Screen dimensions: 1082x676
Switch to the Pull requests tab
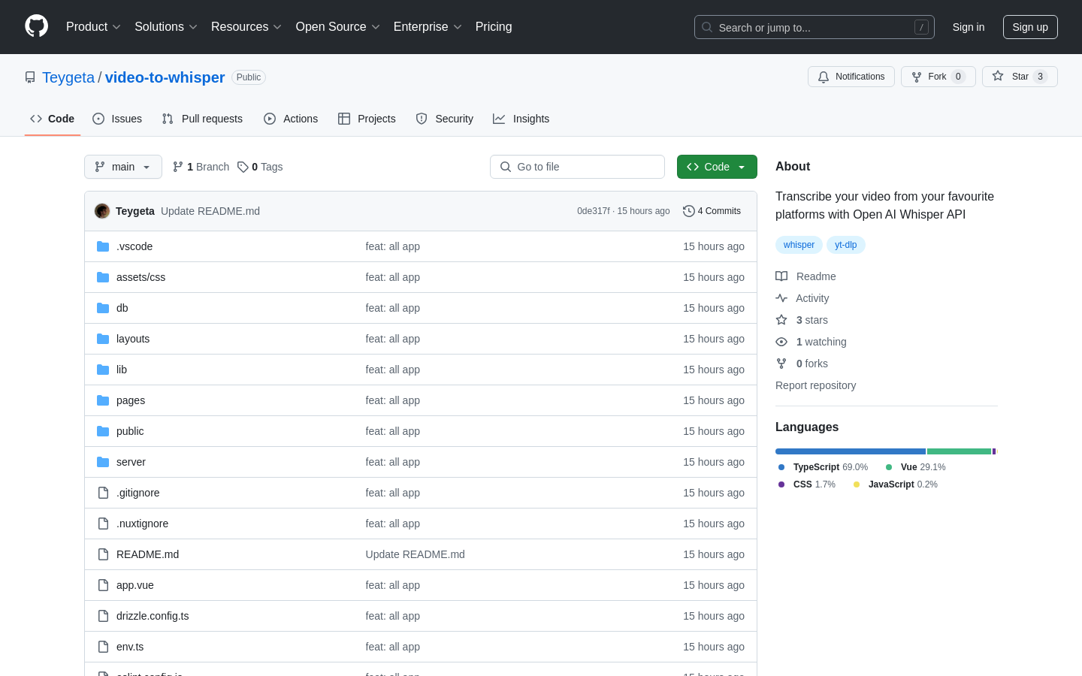click(202, 119)
